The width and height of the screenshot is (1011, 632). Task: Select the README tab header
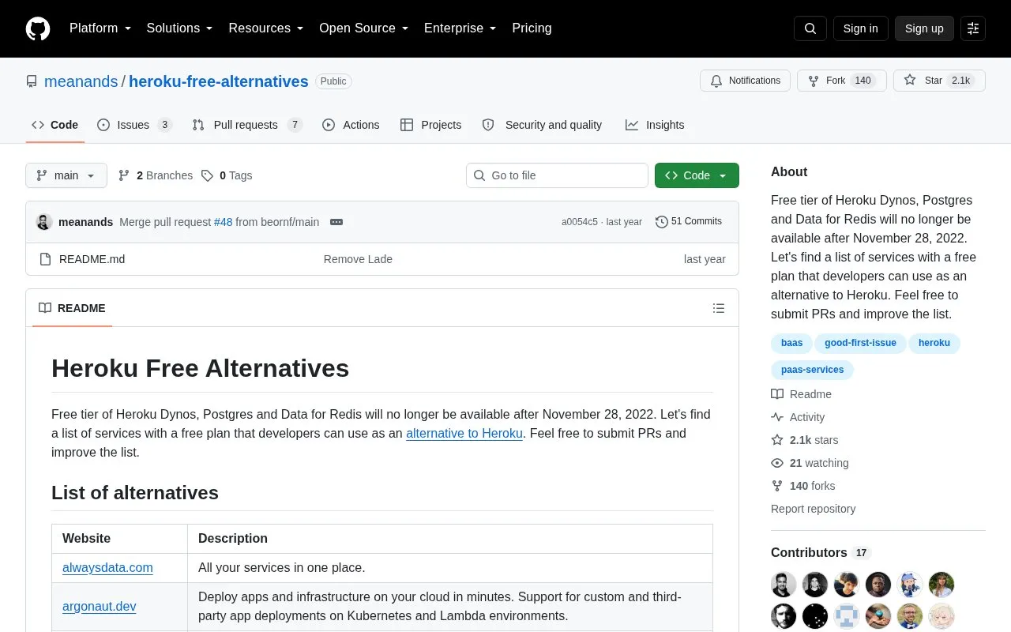click(72, 308)
